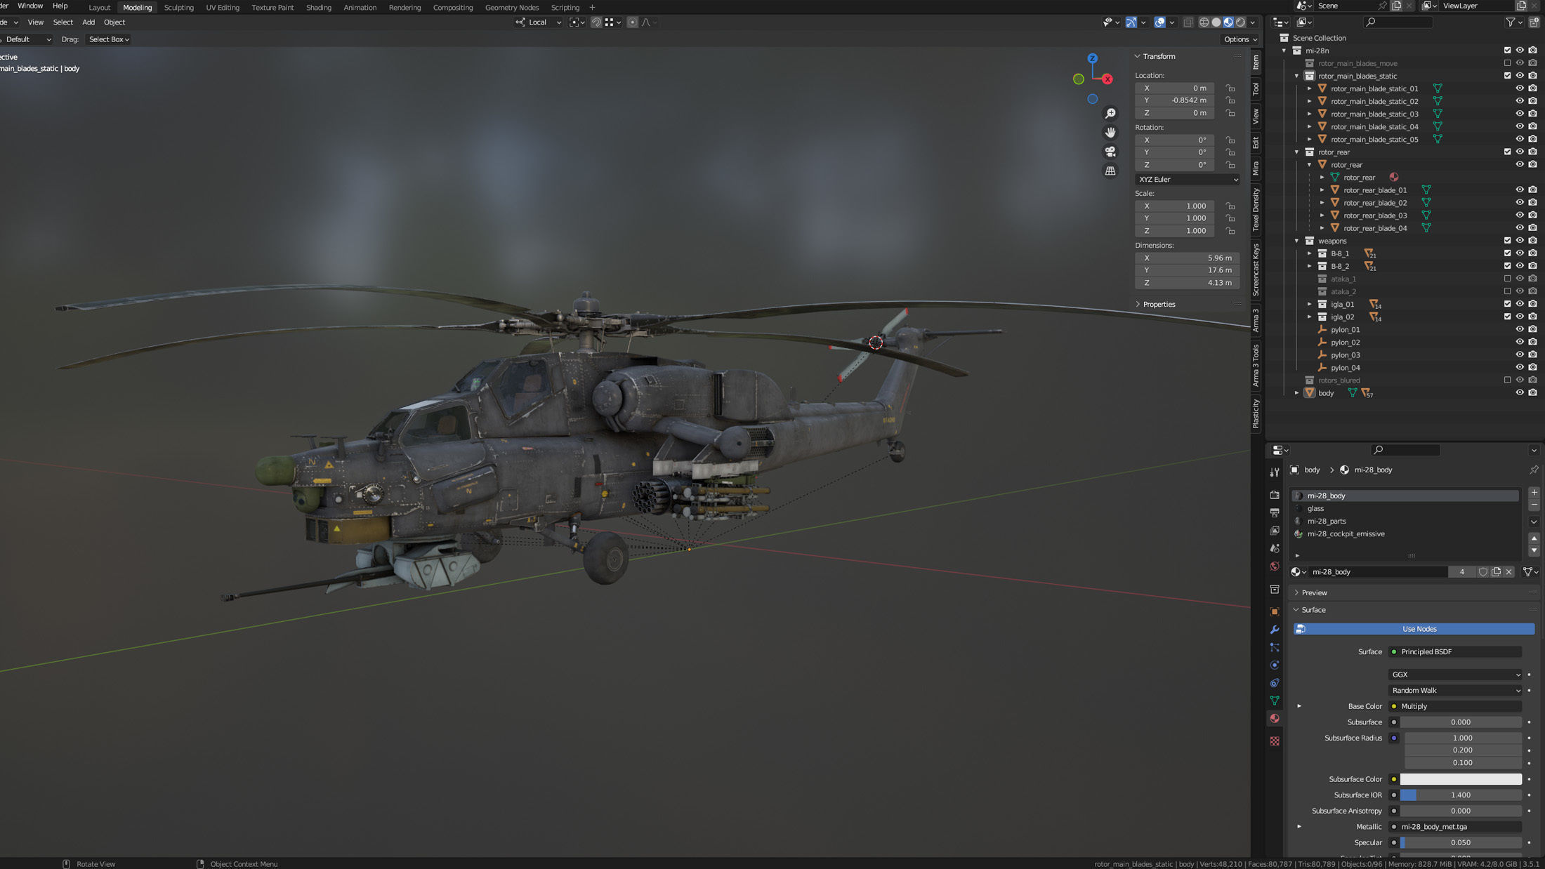Enable ataka_1 collection checkbox

[x=1507, y=279]
